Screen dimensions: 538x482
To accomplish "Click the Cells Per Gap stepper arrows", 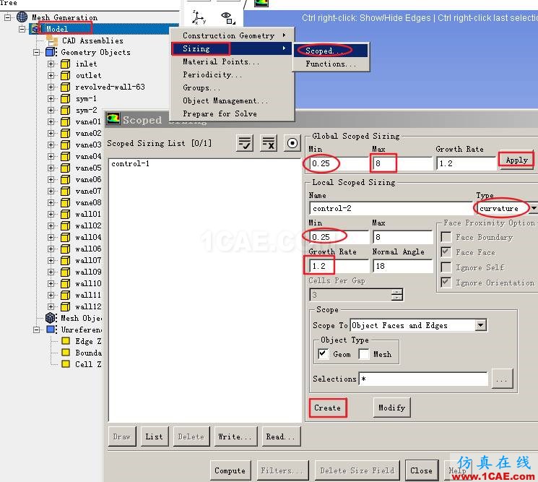I will pos(397,294).
